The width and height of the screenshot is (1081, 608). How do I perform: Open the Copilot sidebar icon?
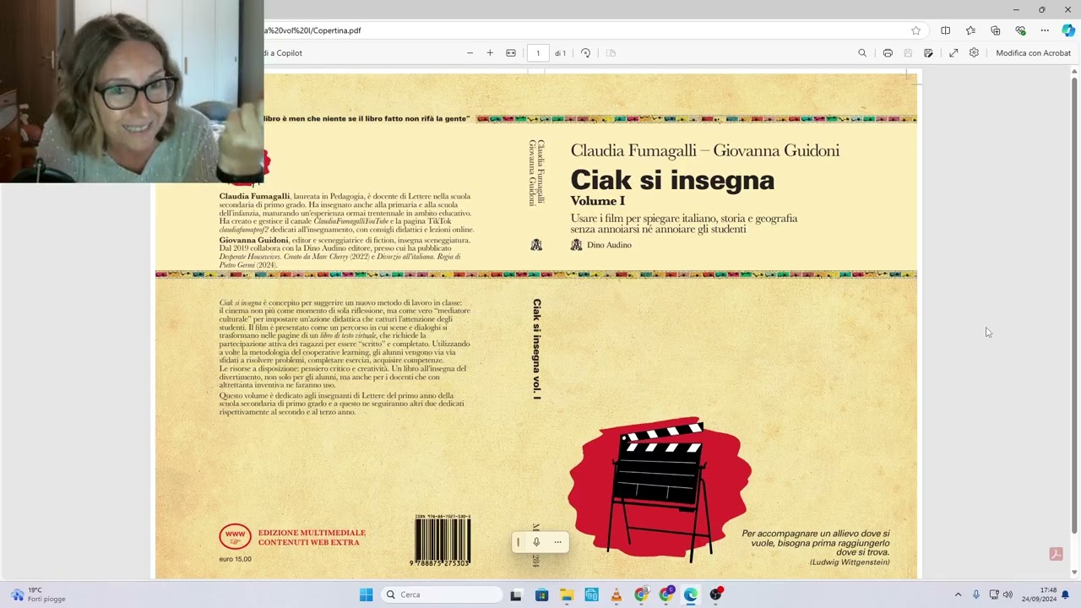pyautogui.click(x=1068, y=30)
